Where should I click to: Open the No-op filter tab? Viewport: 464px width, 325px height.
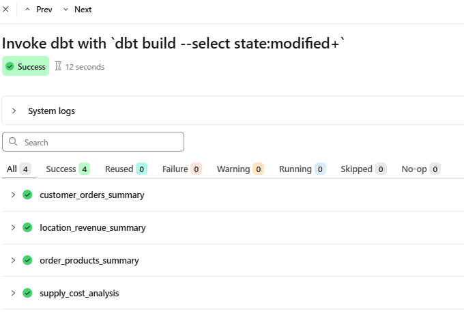click(x=420, y=169)
